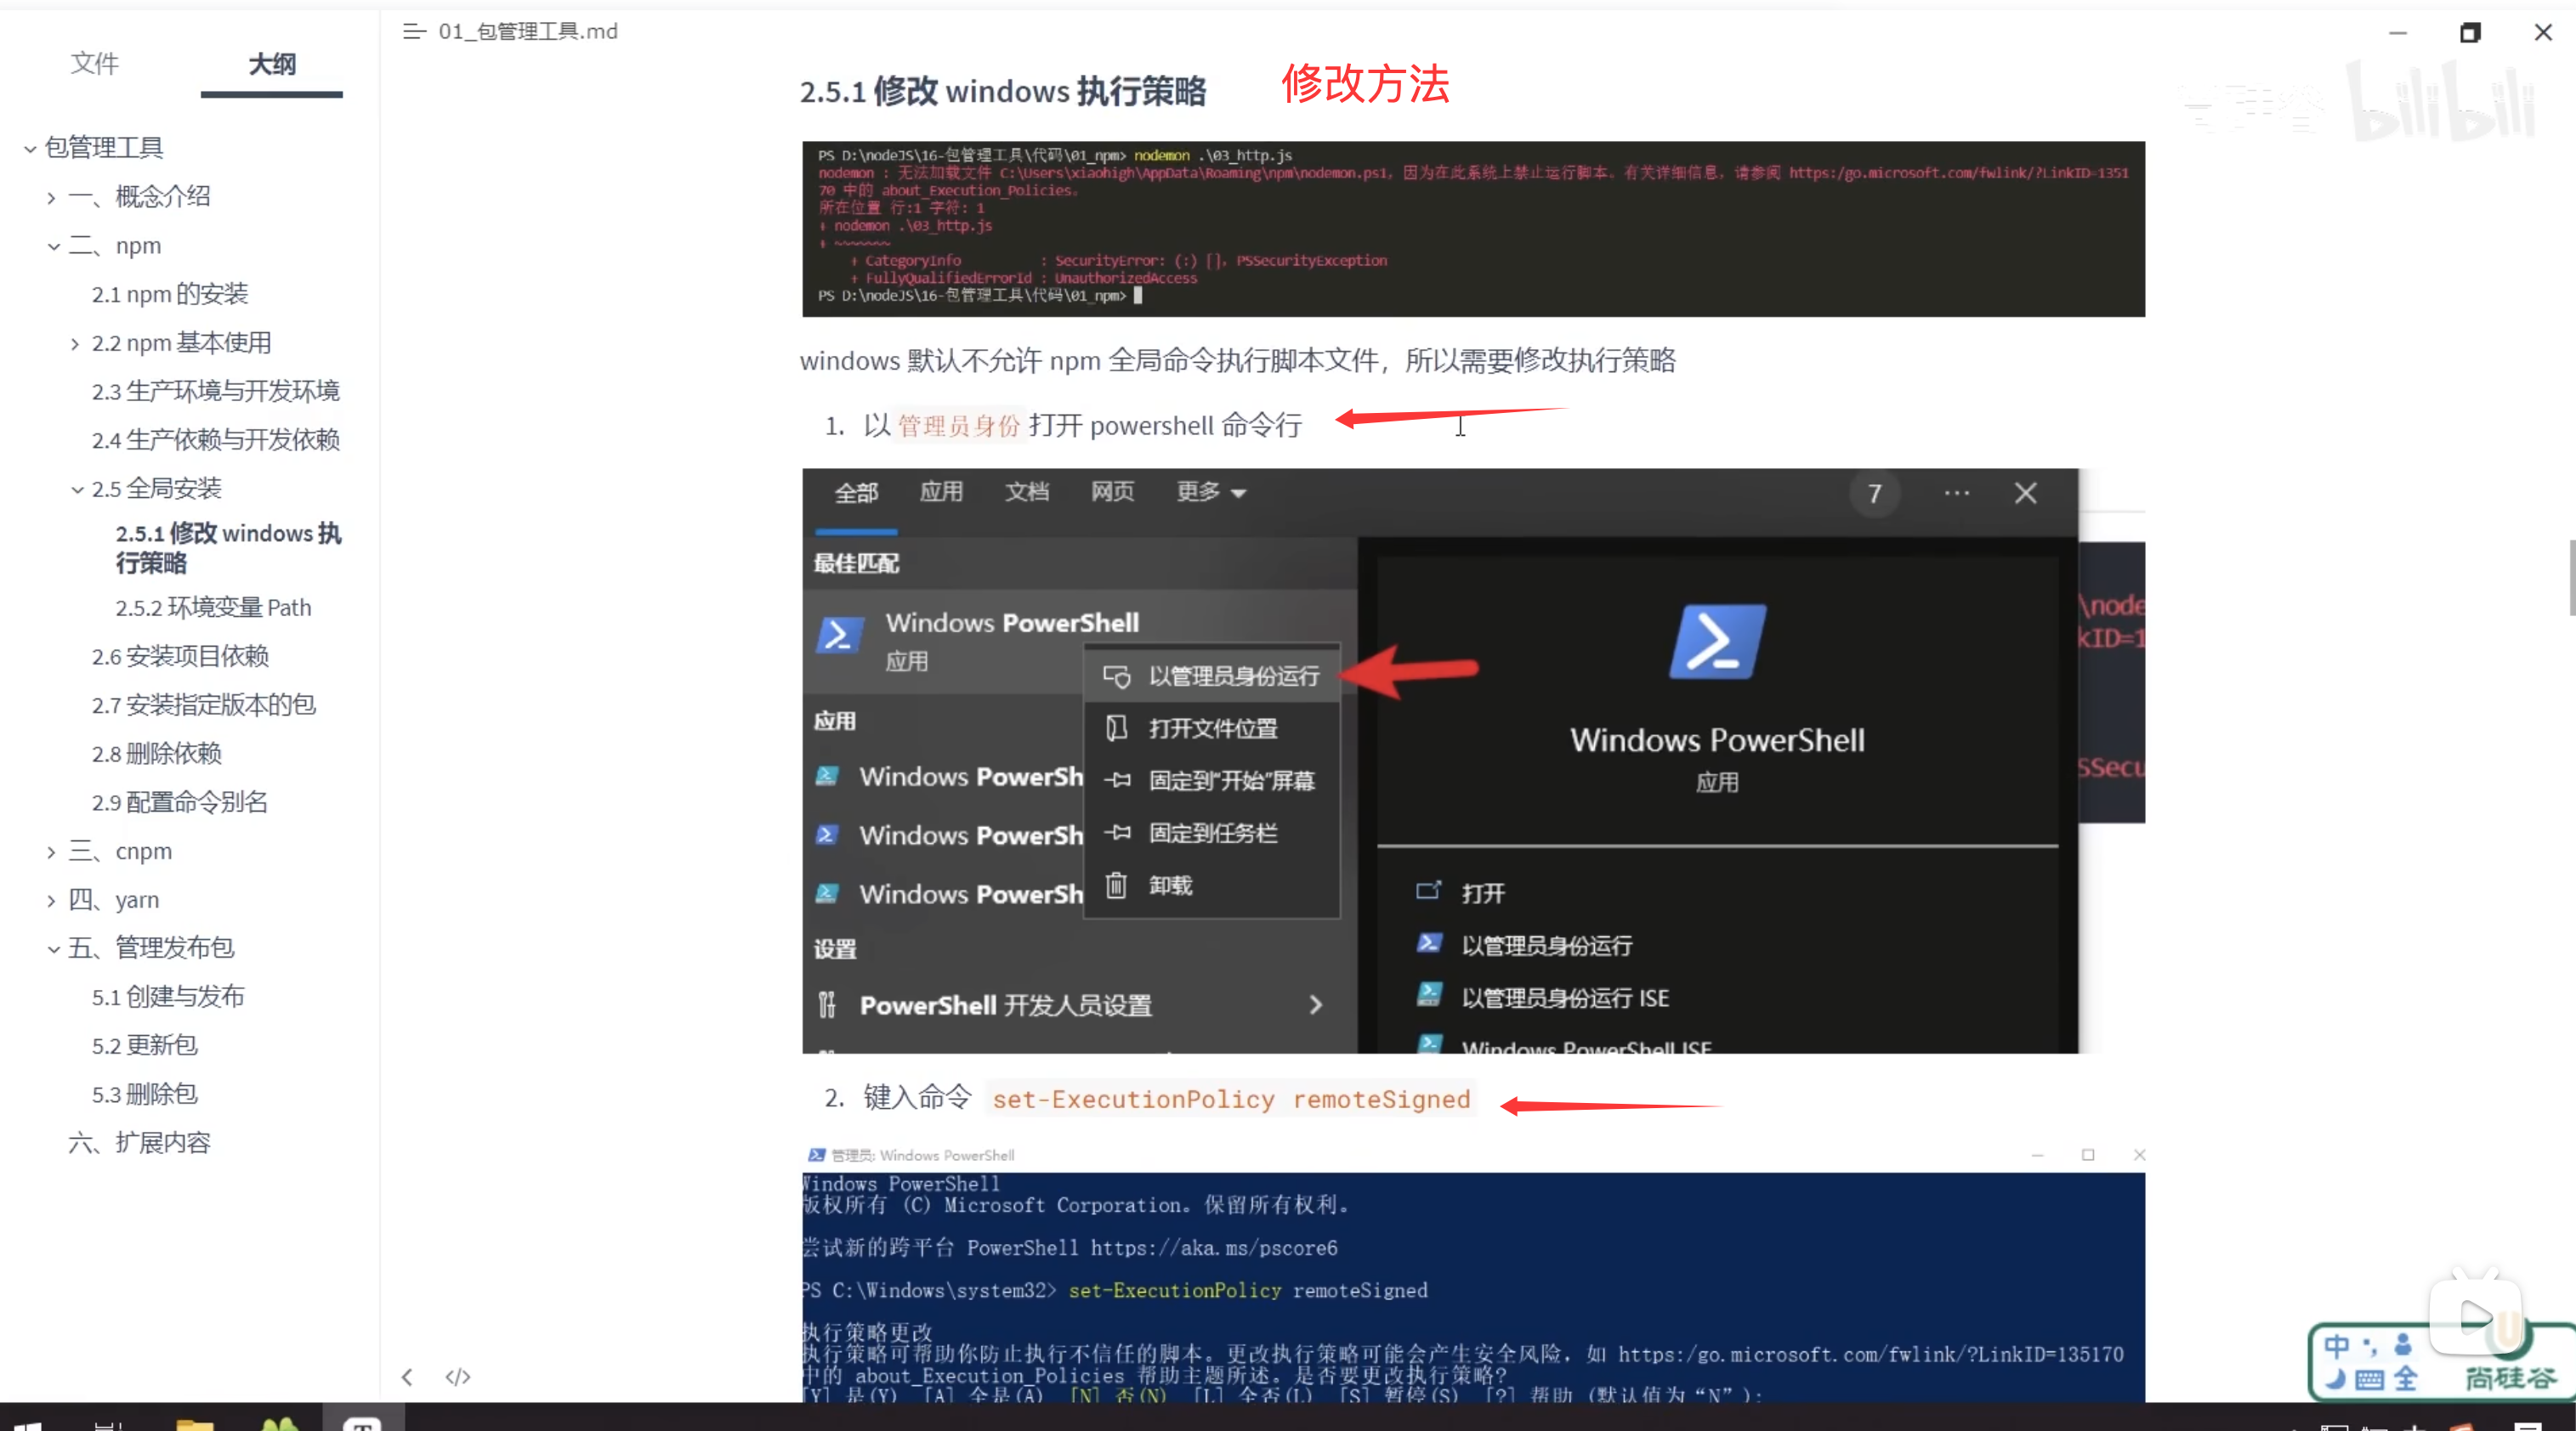Image resolution: width=2576 pixels, height=1431 pixels.
Task: Click the set-ExecutionPolicy remoteSigned inline code
Action: tap(1230, 1100)
